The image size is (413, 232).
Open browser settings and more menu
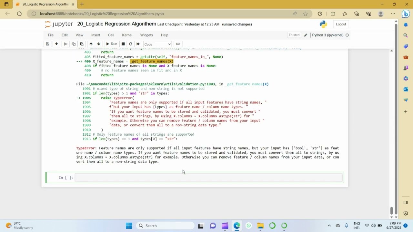coord(393,14)
